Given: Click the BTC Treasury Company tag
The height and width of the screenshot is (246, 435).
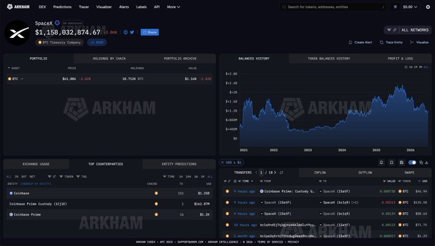Looking at the screenshot, I should (x=60, y=42).
